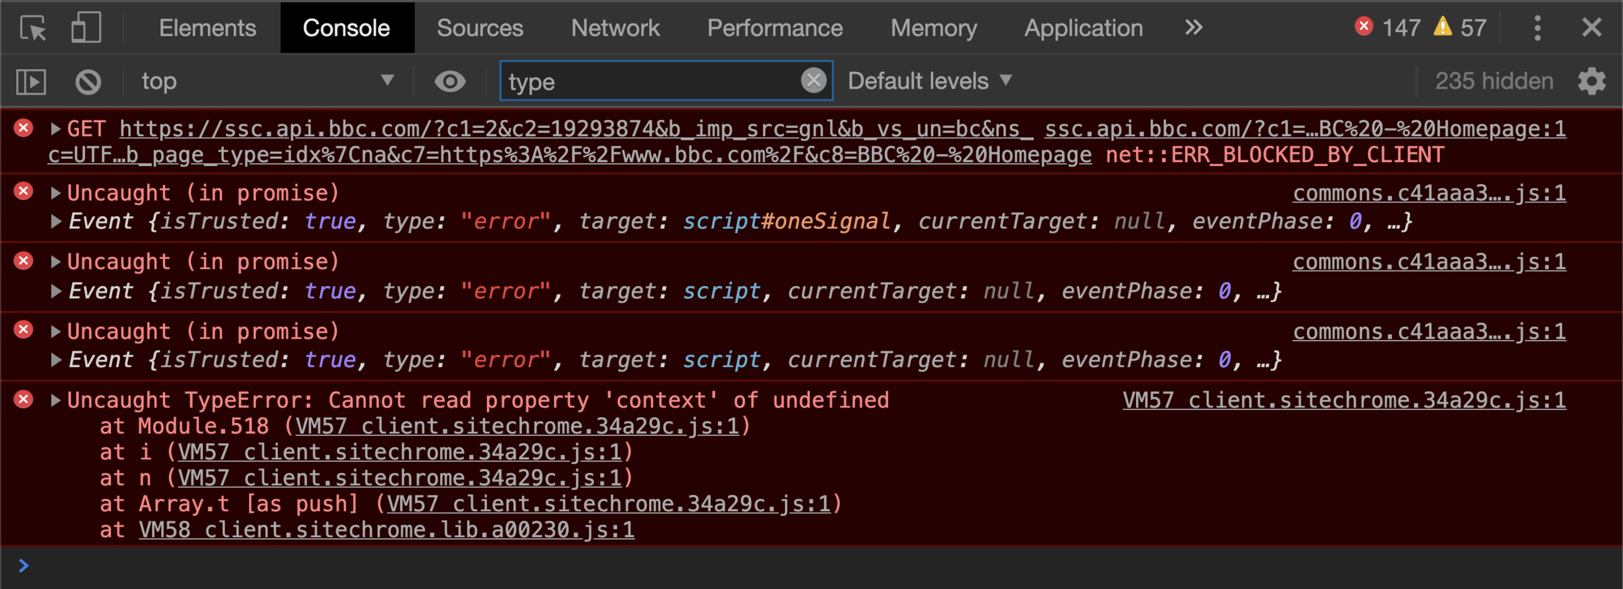The image size is (1623, 589).
Task: Open the DevTools three-dot menu
Action: click(x=1537, y=28)
